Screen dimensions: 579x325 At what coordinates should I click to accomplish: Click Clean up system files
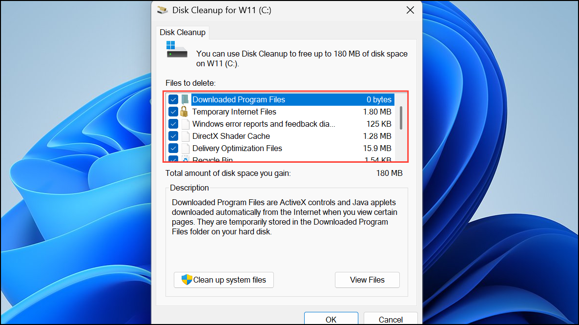coord(224,280)
